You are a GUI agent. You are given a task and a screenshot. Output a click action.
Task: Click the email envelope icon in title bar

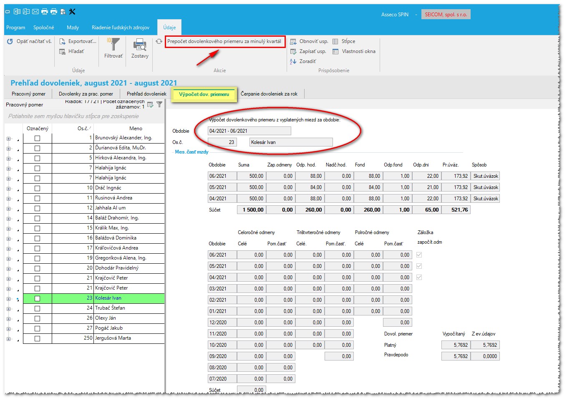(x=35, y=12)
